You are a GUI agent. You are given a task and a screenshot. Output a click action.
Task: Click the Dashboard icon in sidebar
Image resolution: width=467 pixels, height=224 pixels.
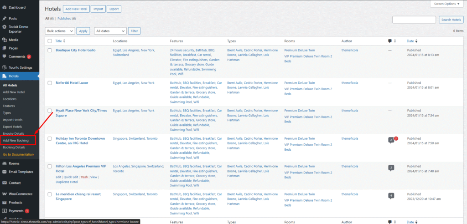click(4, 8)
